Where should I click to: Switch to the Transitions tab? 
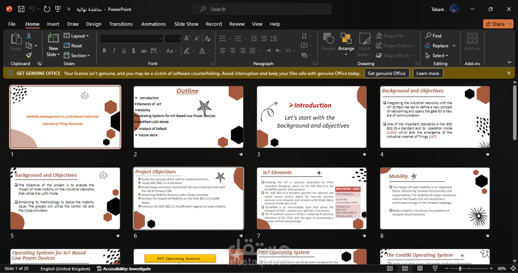pos(121,24)
